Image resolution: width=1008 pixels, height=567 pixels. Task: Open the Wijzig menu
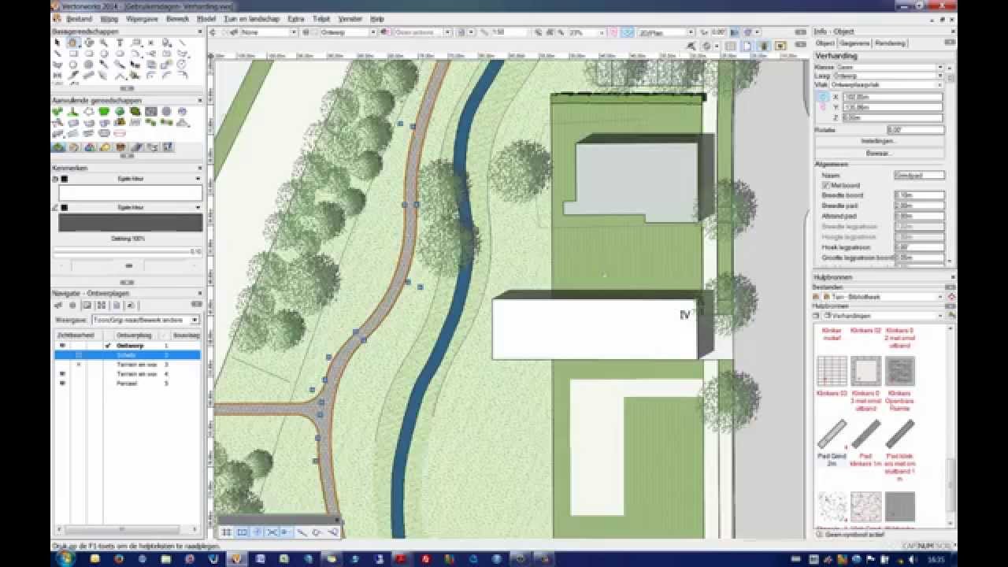pyautogui.click(x=109, y=18)
